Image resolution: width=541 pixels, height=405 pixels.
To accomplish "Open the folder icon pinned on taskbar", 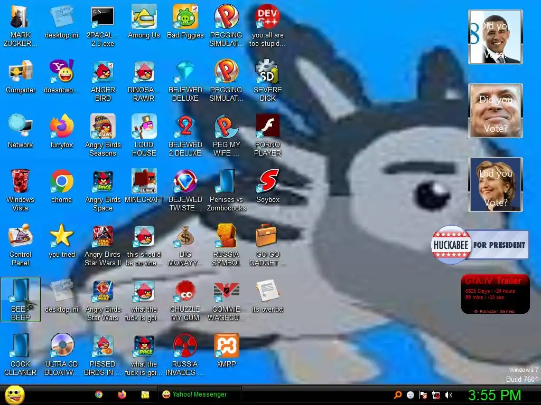I will [x=145, y=394].
